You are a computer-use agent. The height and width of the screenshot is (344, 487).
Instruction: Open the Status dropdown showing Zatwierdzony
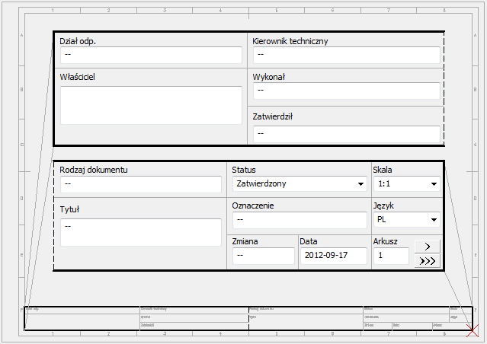[298, 183]
